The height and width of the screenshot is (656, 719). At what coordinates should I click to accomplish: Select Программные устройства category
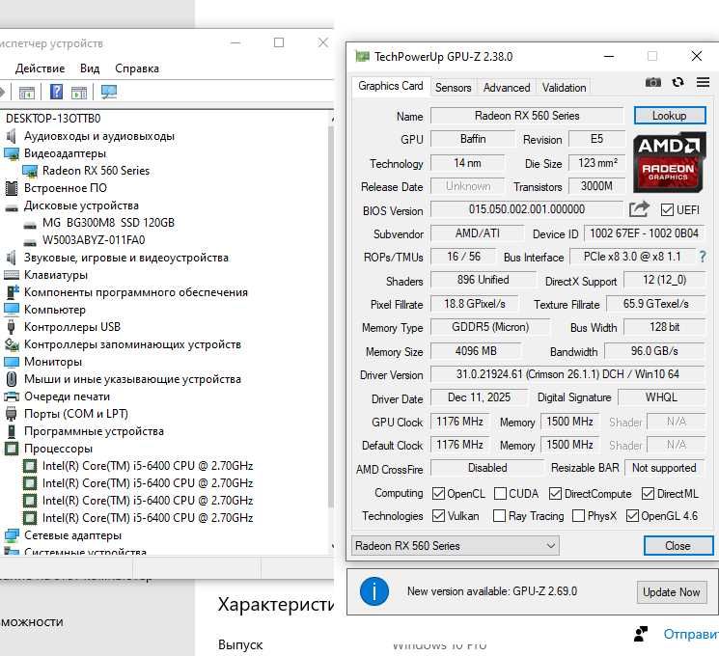click(x=94, y=431)
